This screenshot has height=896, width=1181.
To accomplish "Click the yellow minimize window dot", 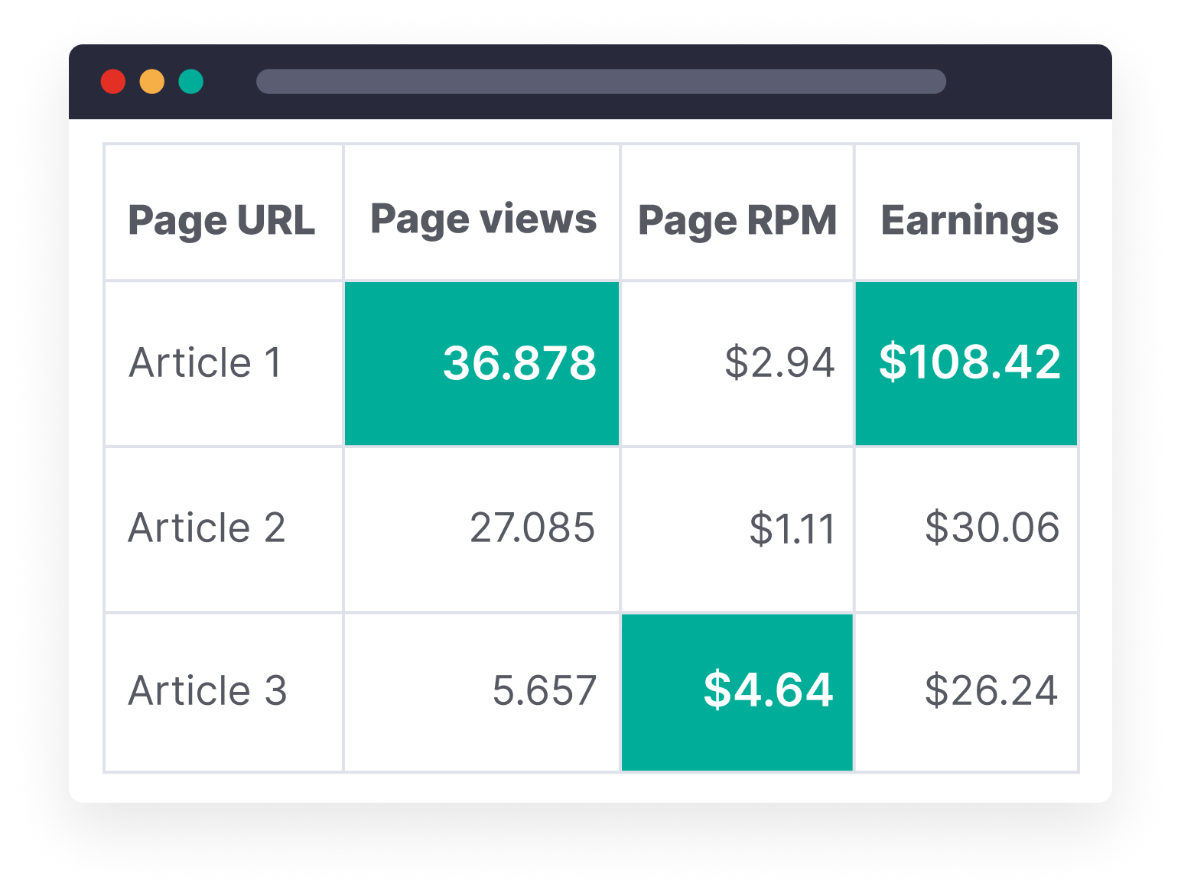I will [x=152, y=82].
